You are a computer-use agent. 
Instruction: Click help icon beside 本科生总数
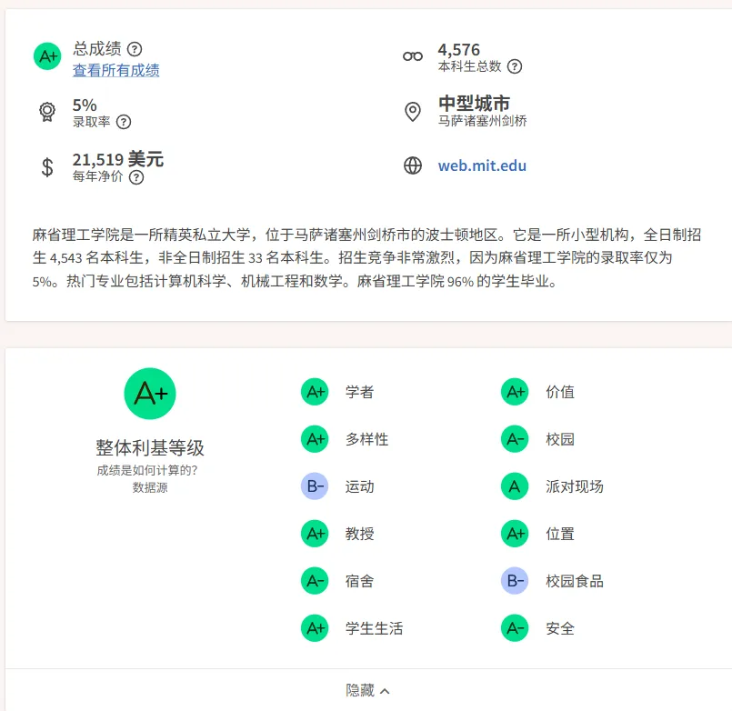[515, 66]
